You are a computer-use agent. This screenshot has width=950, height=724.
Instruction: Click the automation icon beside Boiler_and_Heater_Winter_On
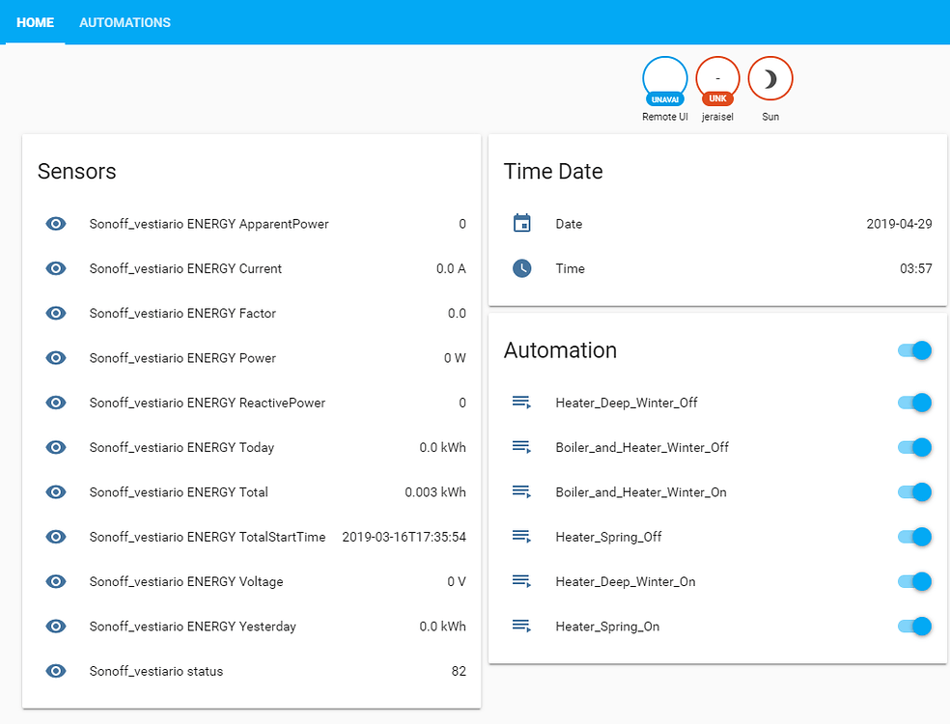click(521, 491)
